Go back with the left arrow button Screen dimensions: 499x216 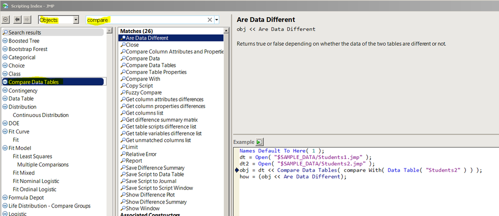(17, 19)
